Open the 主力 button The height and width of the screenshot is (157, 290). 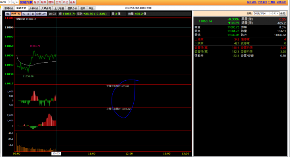click(58, 2)
